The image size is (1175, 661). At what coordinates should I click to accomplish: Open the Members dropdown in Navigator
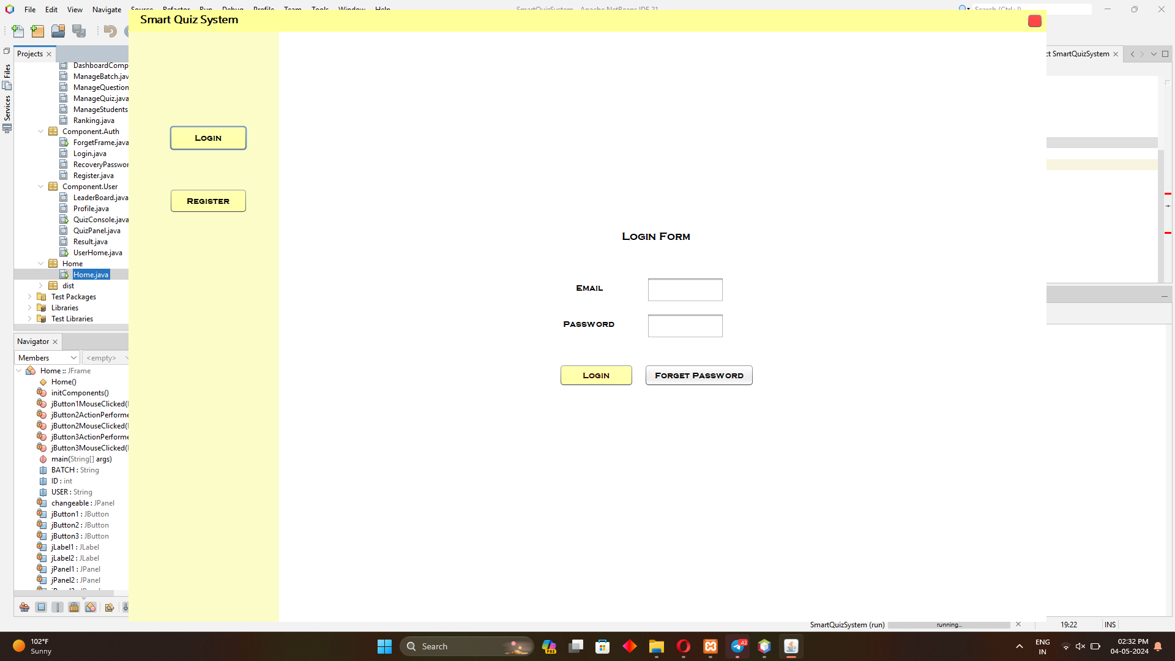(47, 358)
